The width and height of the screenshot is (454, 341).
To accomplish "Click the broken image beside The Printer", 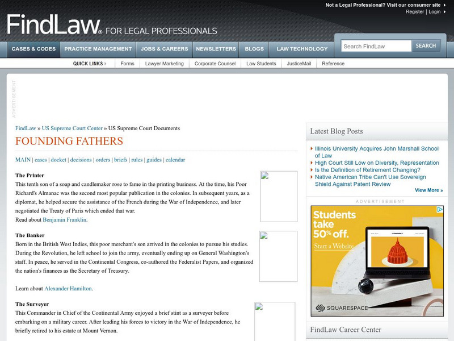I will click(x=279, y=196).
